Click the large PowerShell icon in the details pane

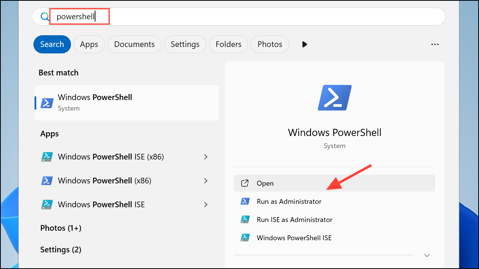click(335, 98)
